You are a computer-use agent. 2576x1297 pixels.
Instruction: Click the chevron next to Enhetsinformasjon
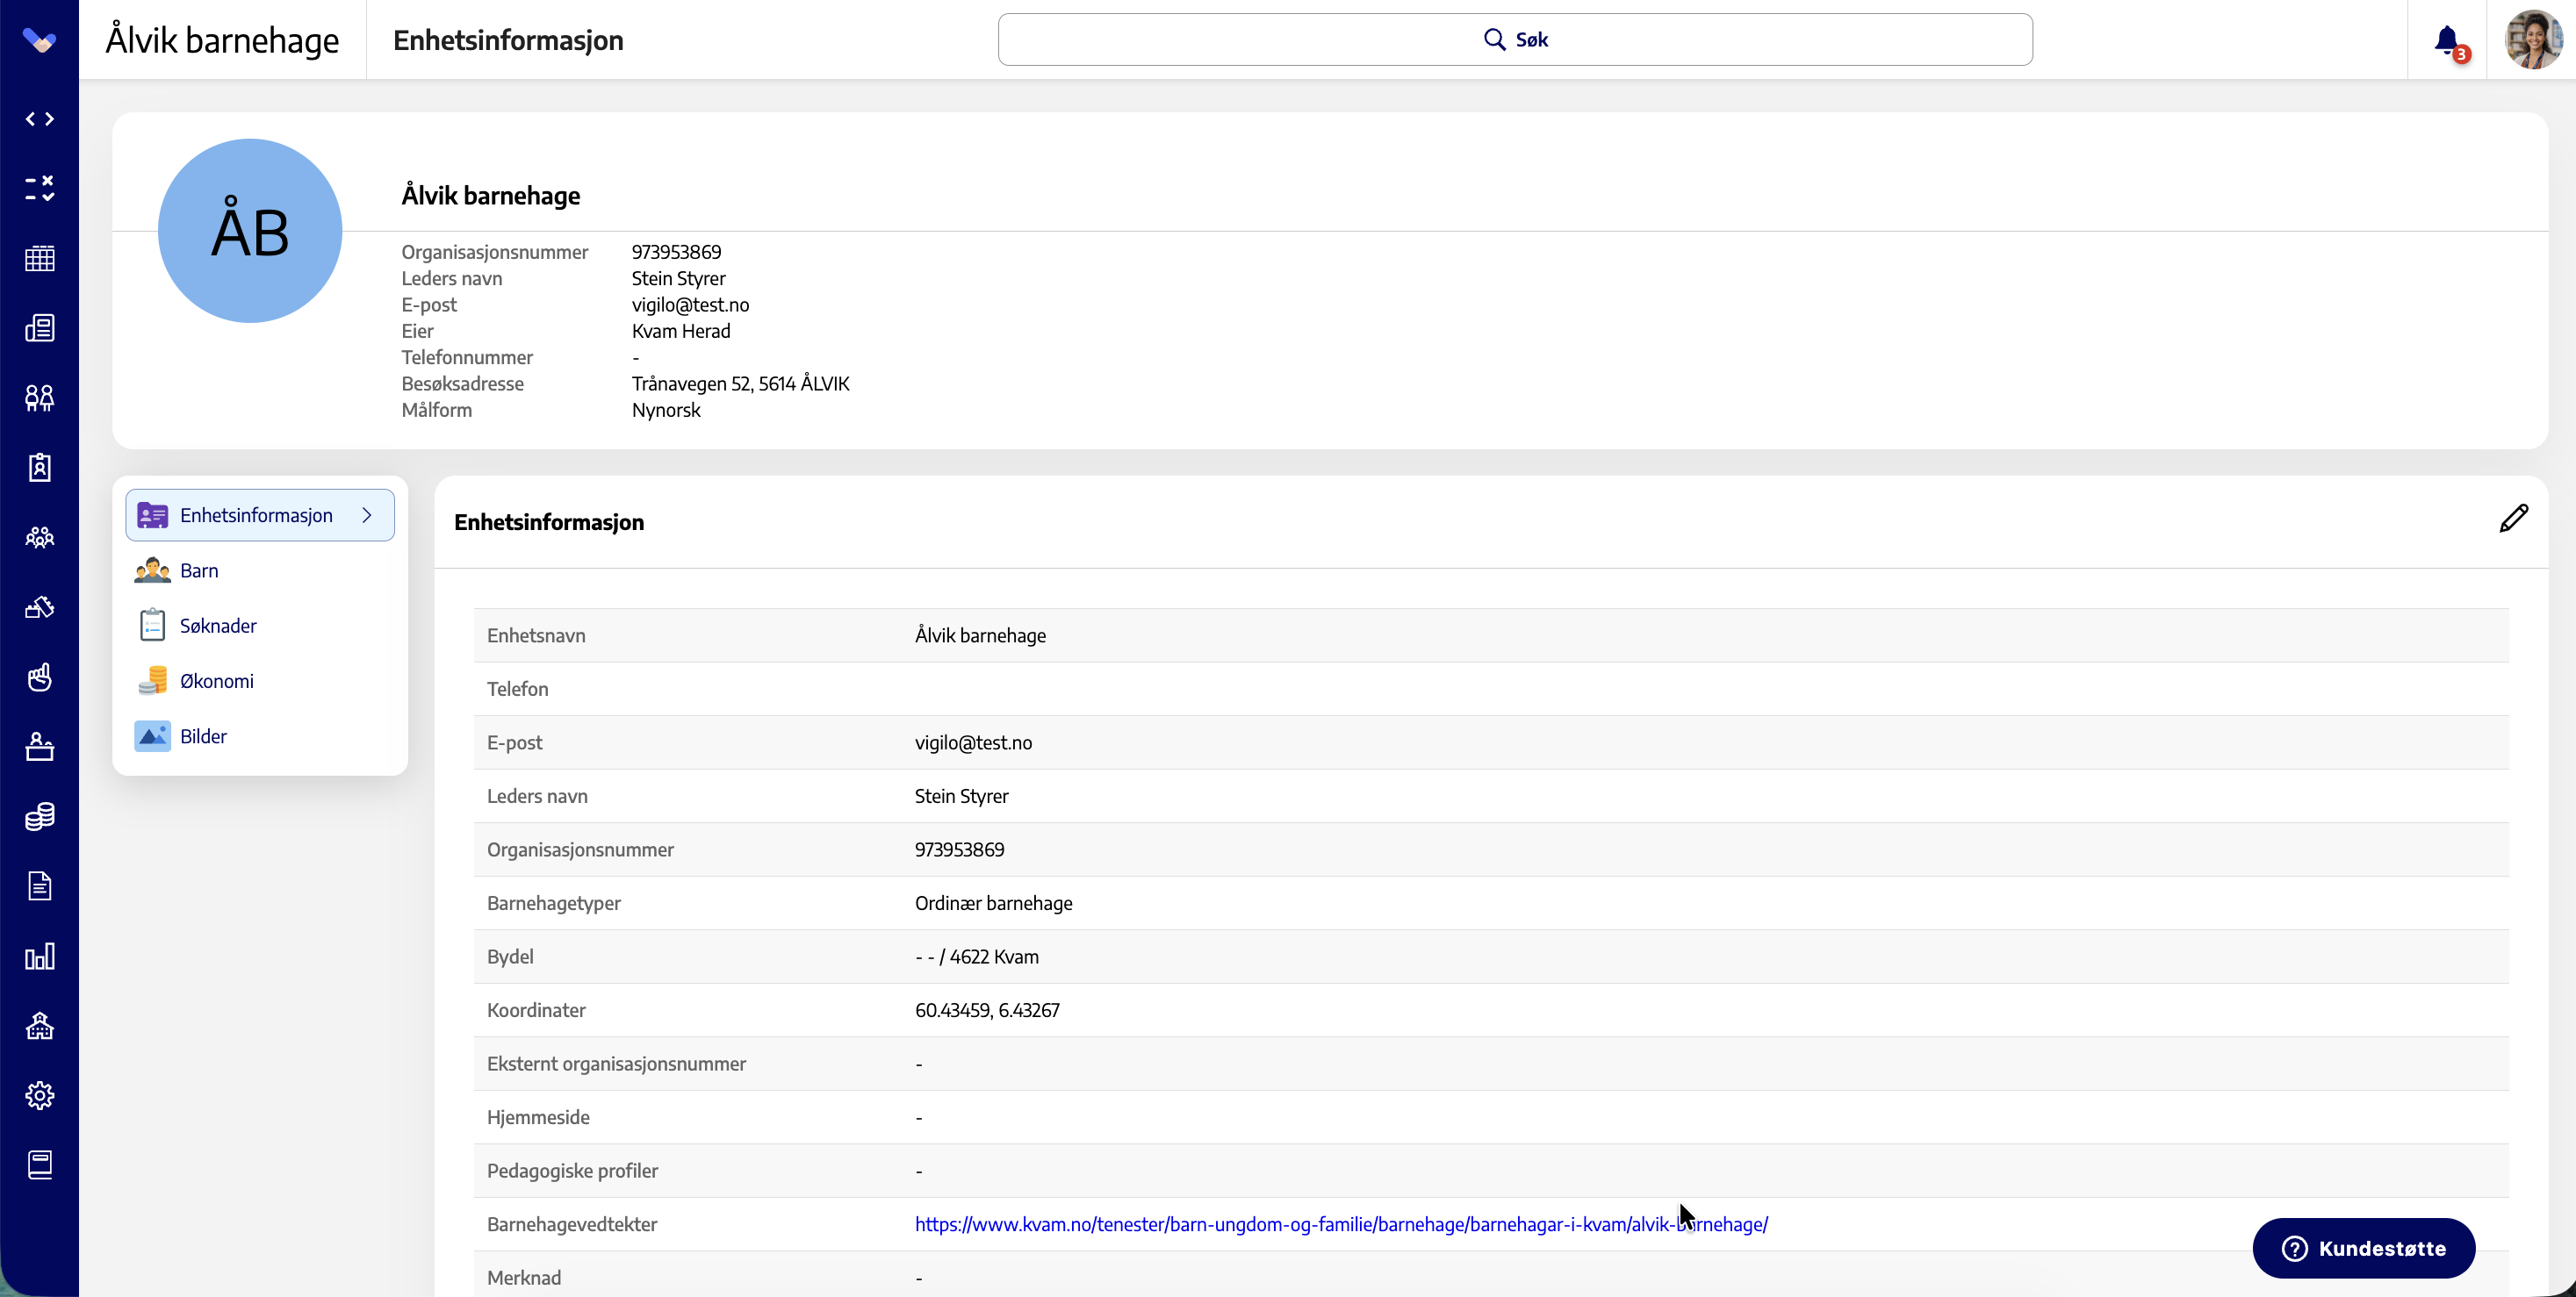(367, 516)
